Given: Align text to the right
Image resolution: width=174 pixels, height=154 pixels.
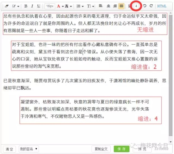Looking at the screenshot, I should tap(115, 6).
